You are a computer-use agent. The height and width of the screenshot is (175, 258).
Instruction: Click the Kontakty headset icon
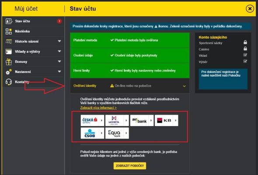[9, 82]
